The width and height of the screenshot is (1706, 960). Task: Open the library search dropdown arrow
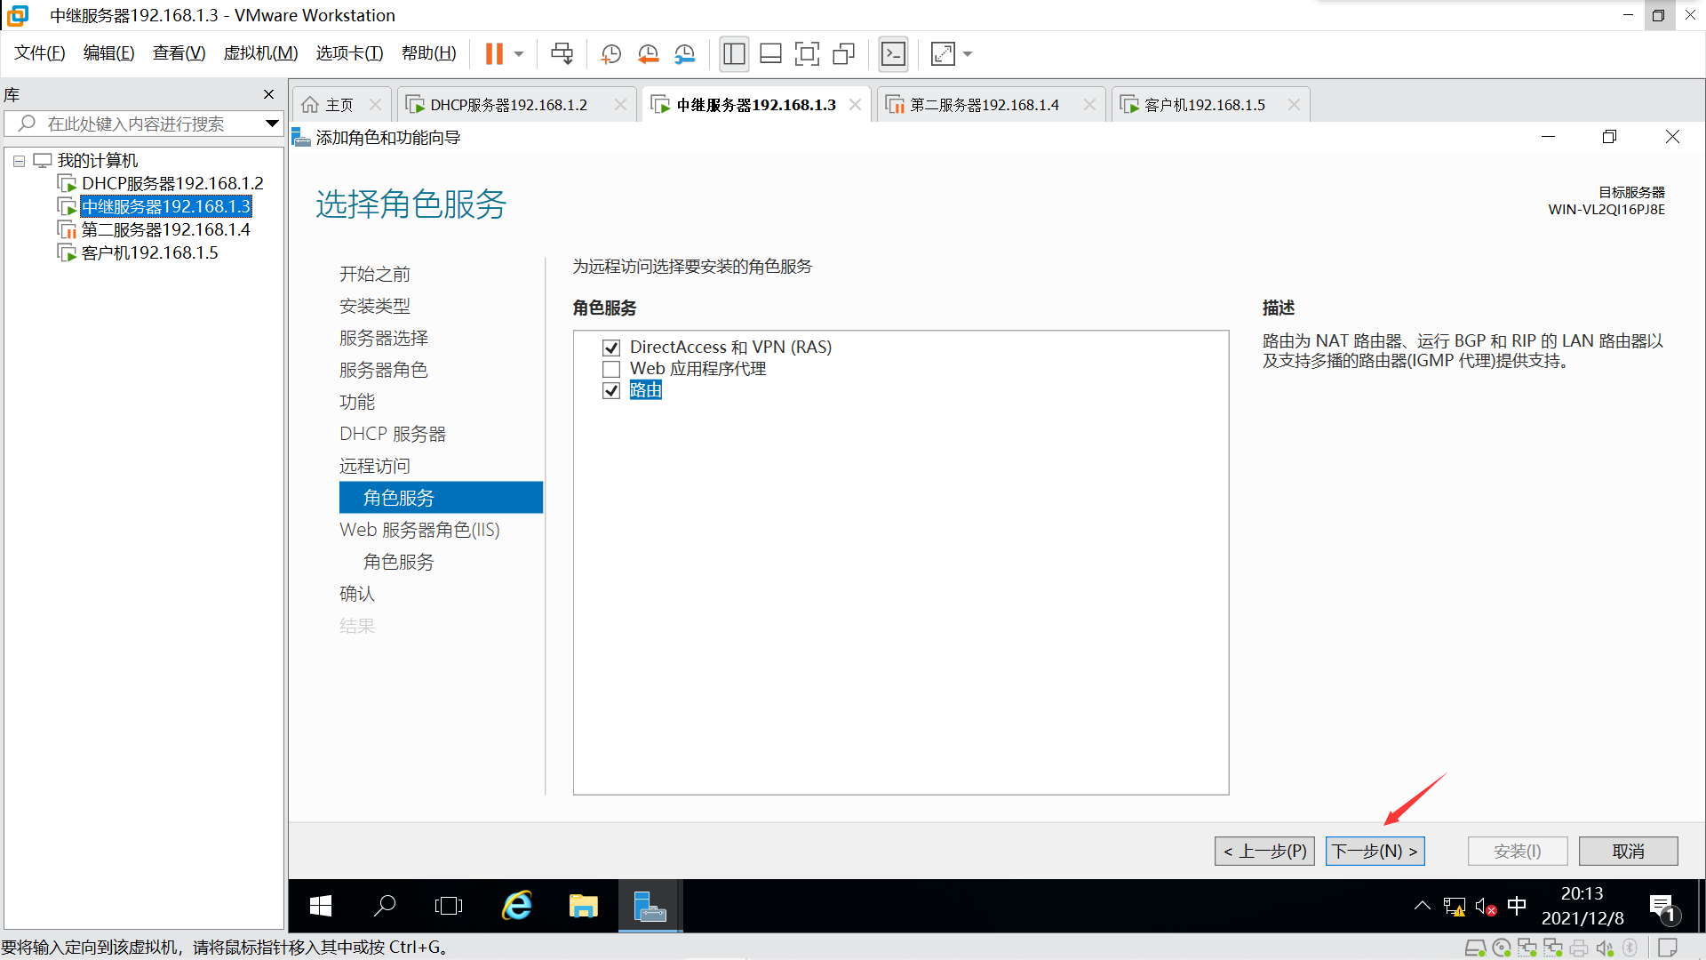pyautogui.click(x=272, y=124)
